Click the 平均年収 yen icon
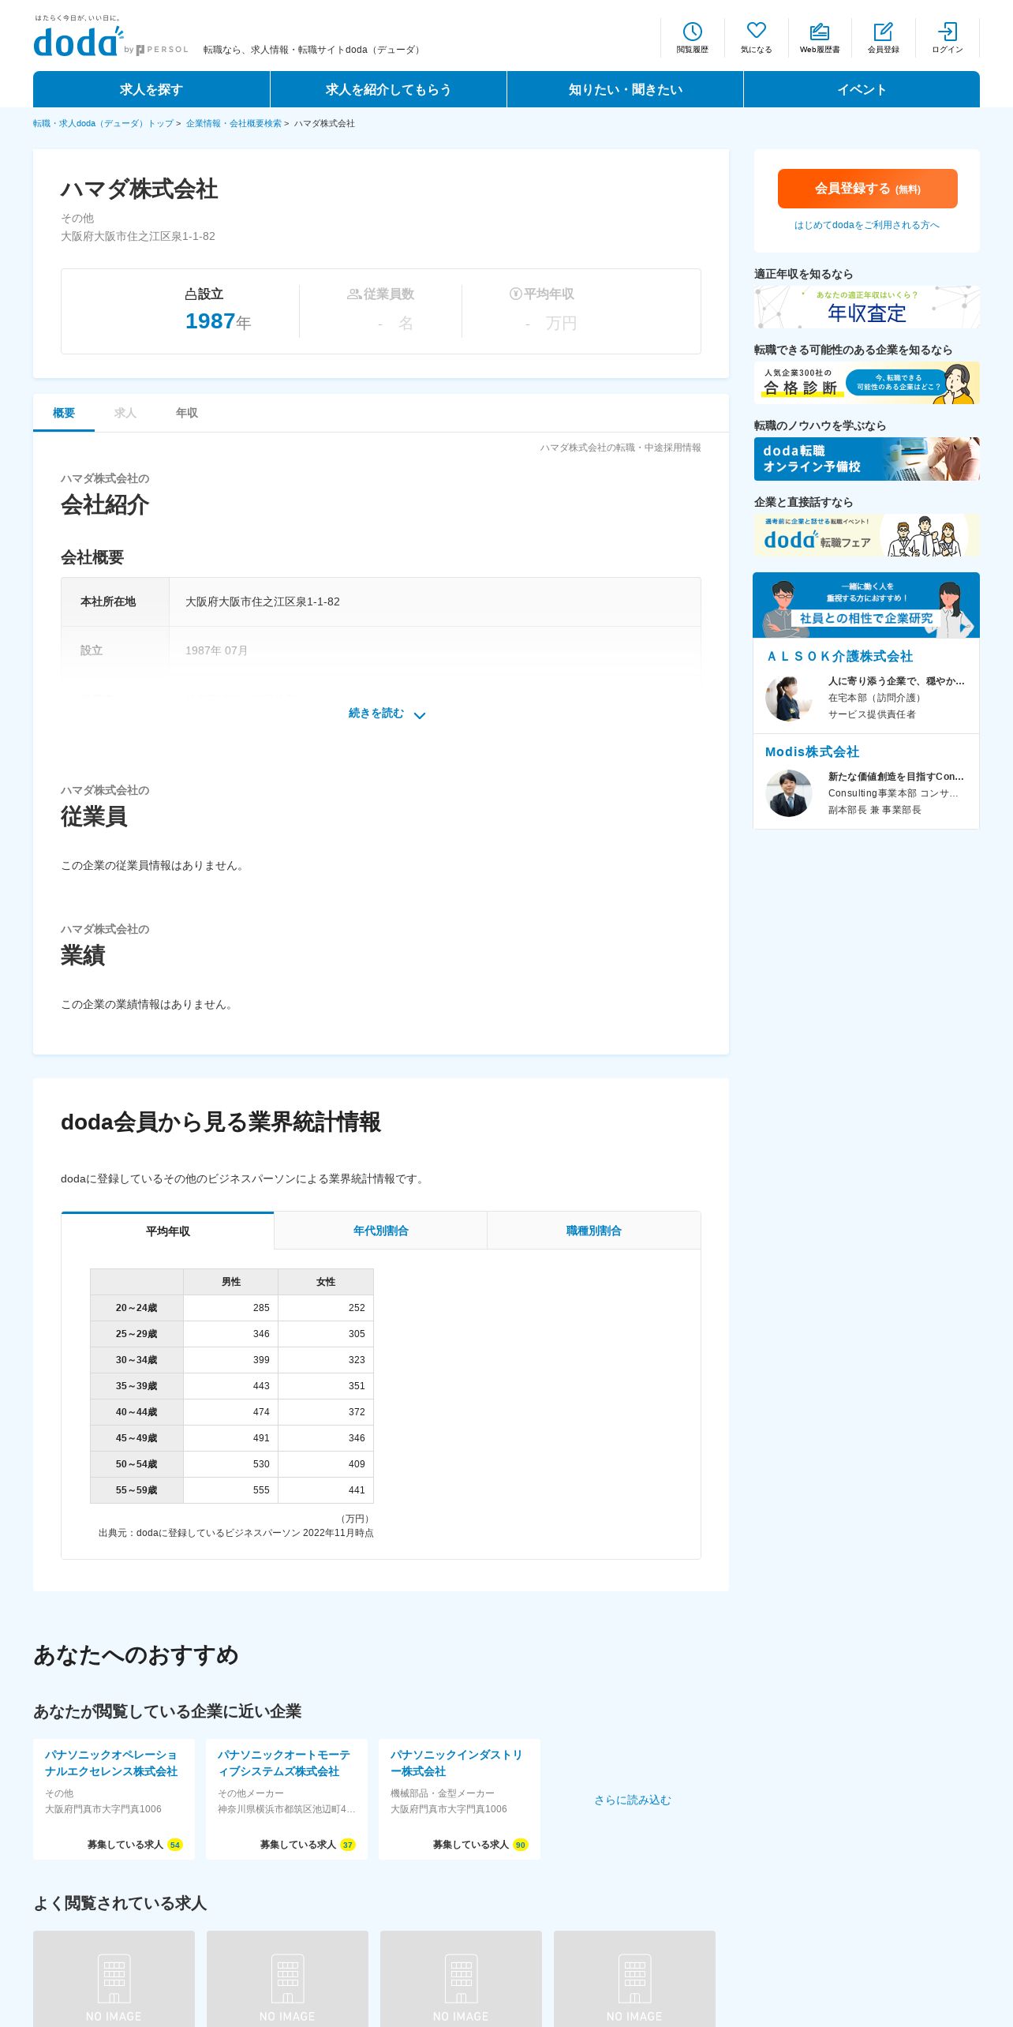The height and width of the screenshot is (2027, 1013). 515,294
